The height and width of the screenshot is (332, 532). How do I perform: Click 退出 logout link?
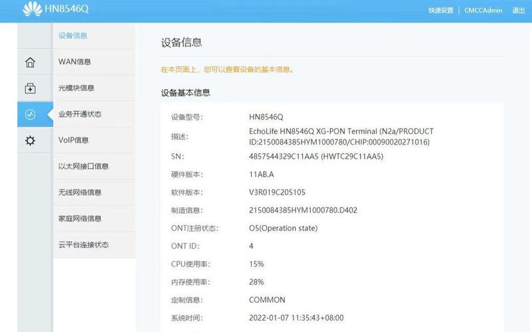coord(519,11)
